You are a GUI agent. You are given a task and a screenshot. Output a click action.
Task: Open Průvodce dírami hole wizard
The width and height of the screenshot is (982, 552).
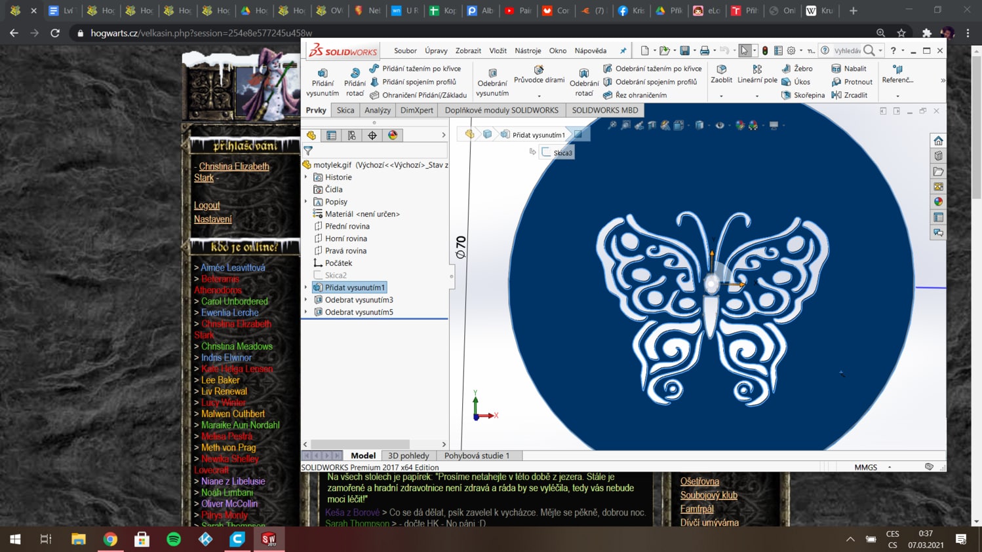(x=539, y=75)
